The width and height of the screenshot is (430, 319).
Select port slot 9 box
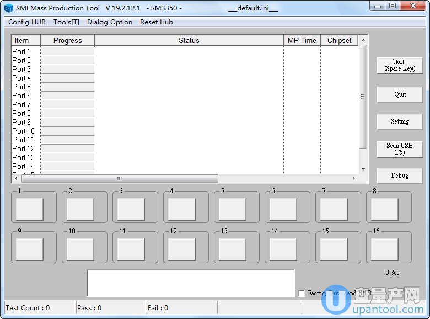tap(30, 249)
